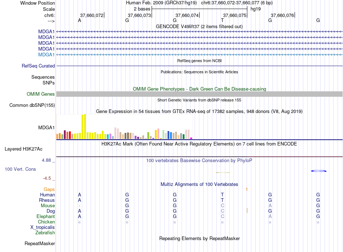The image size is (343, 252).
Task: Click the 37,660,075 position on the ruler
Action: (x=235, y=15)
